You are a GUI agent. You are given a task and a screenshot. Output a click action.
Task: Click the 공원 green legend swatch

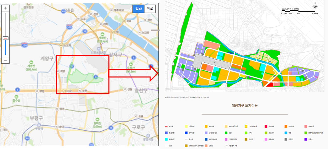226,133
